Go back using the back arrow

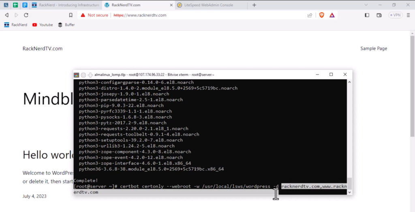click(x=6, y=15)
